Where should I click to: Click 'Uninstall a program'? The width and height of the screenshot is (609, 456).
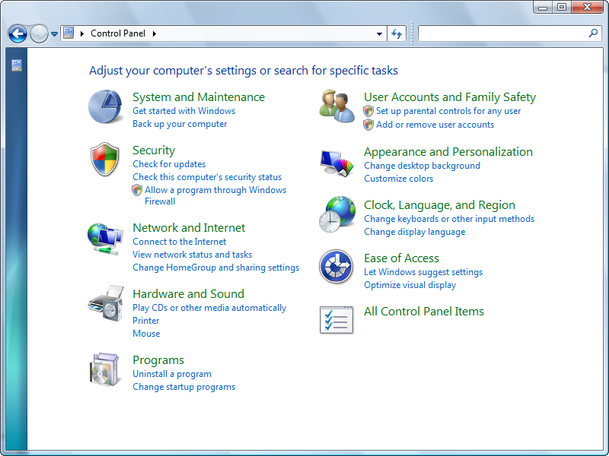coord(172,374)
